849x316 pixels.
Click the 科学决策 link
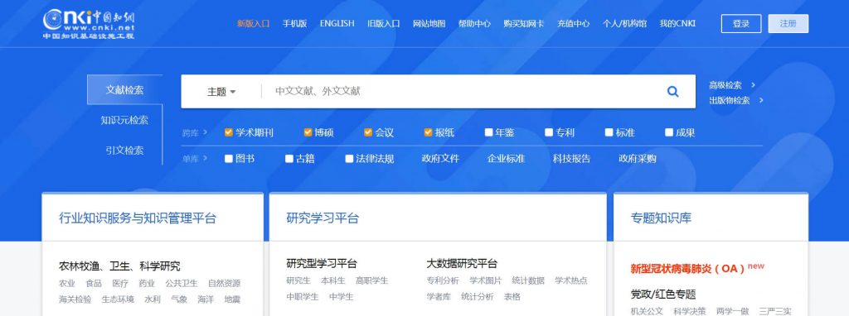point(689,311)
